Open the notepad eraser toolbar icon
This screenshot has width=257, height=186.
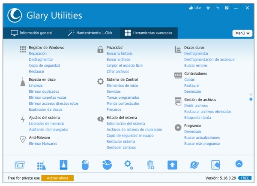(216, 165)
